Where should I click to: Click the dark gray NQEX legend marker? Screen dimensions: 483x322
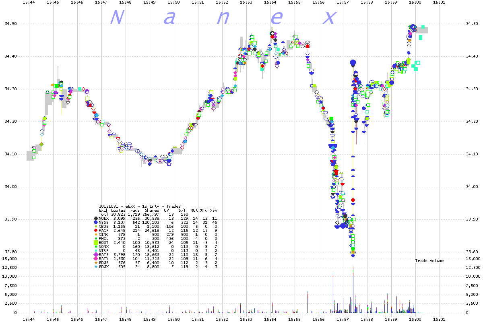pos(95,218)
